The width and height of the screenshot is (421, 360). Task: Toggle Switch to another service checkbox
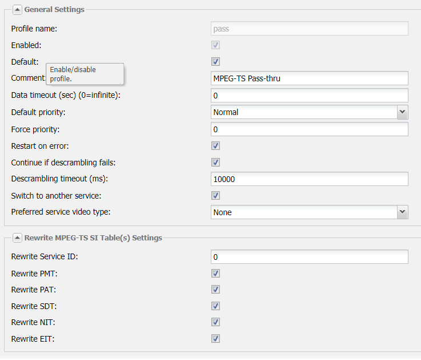coord(215,196)
